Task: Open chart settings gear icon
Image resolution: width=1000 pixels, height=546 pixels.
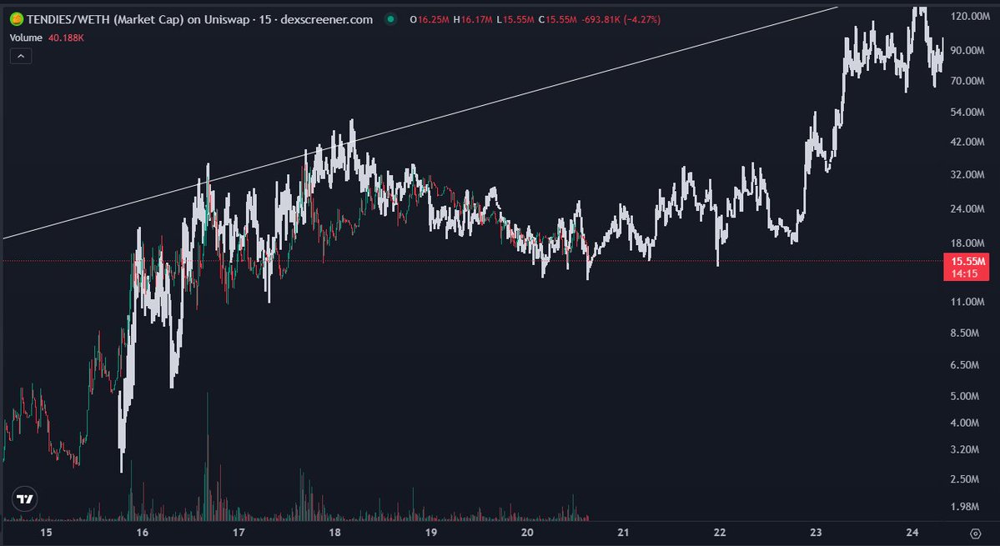Action: point(975,533)
